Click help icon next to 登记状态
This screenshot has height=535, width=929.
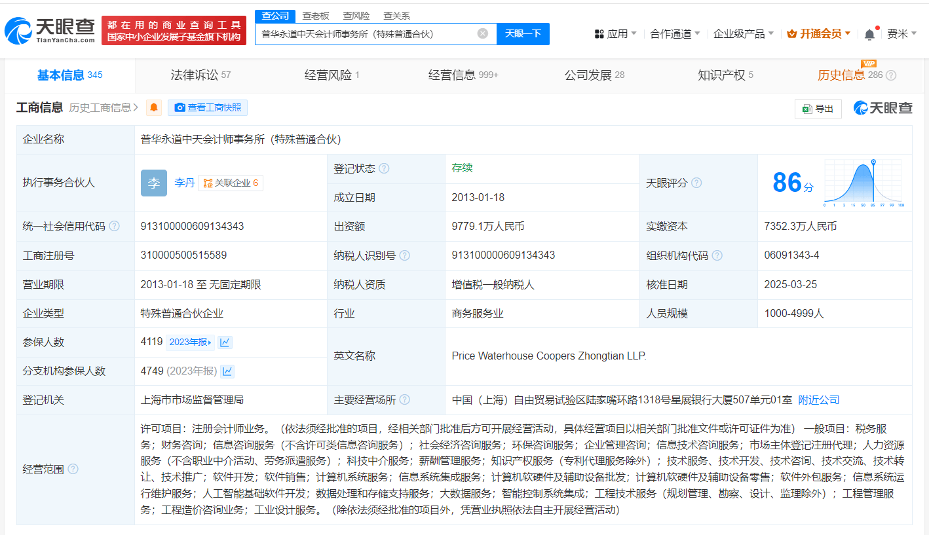click(x=384, y=168)
